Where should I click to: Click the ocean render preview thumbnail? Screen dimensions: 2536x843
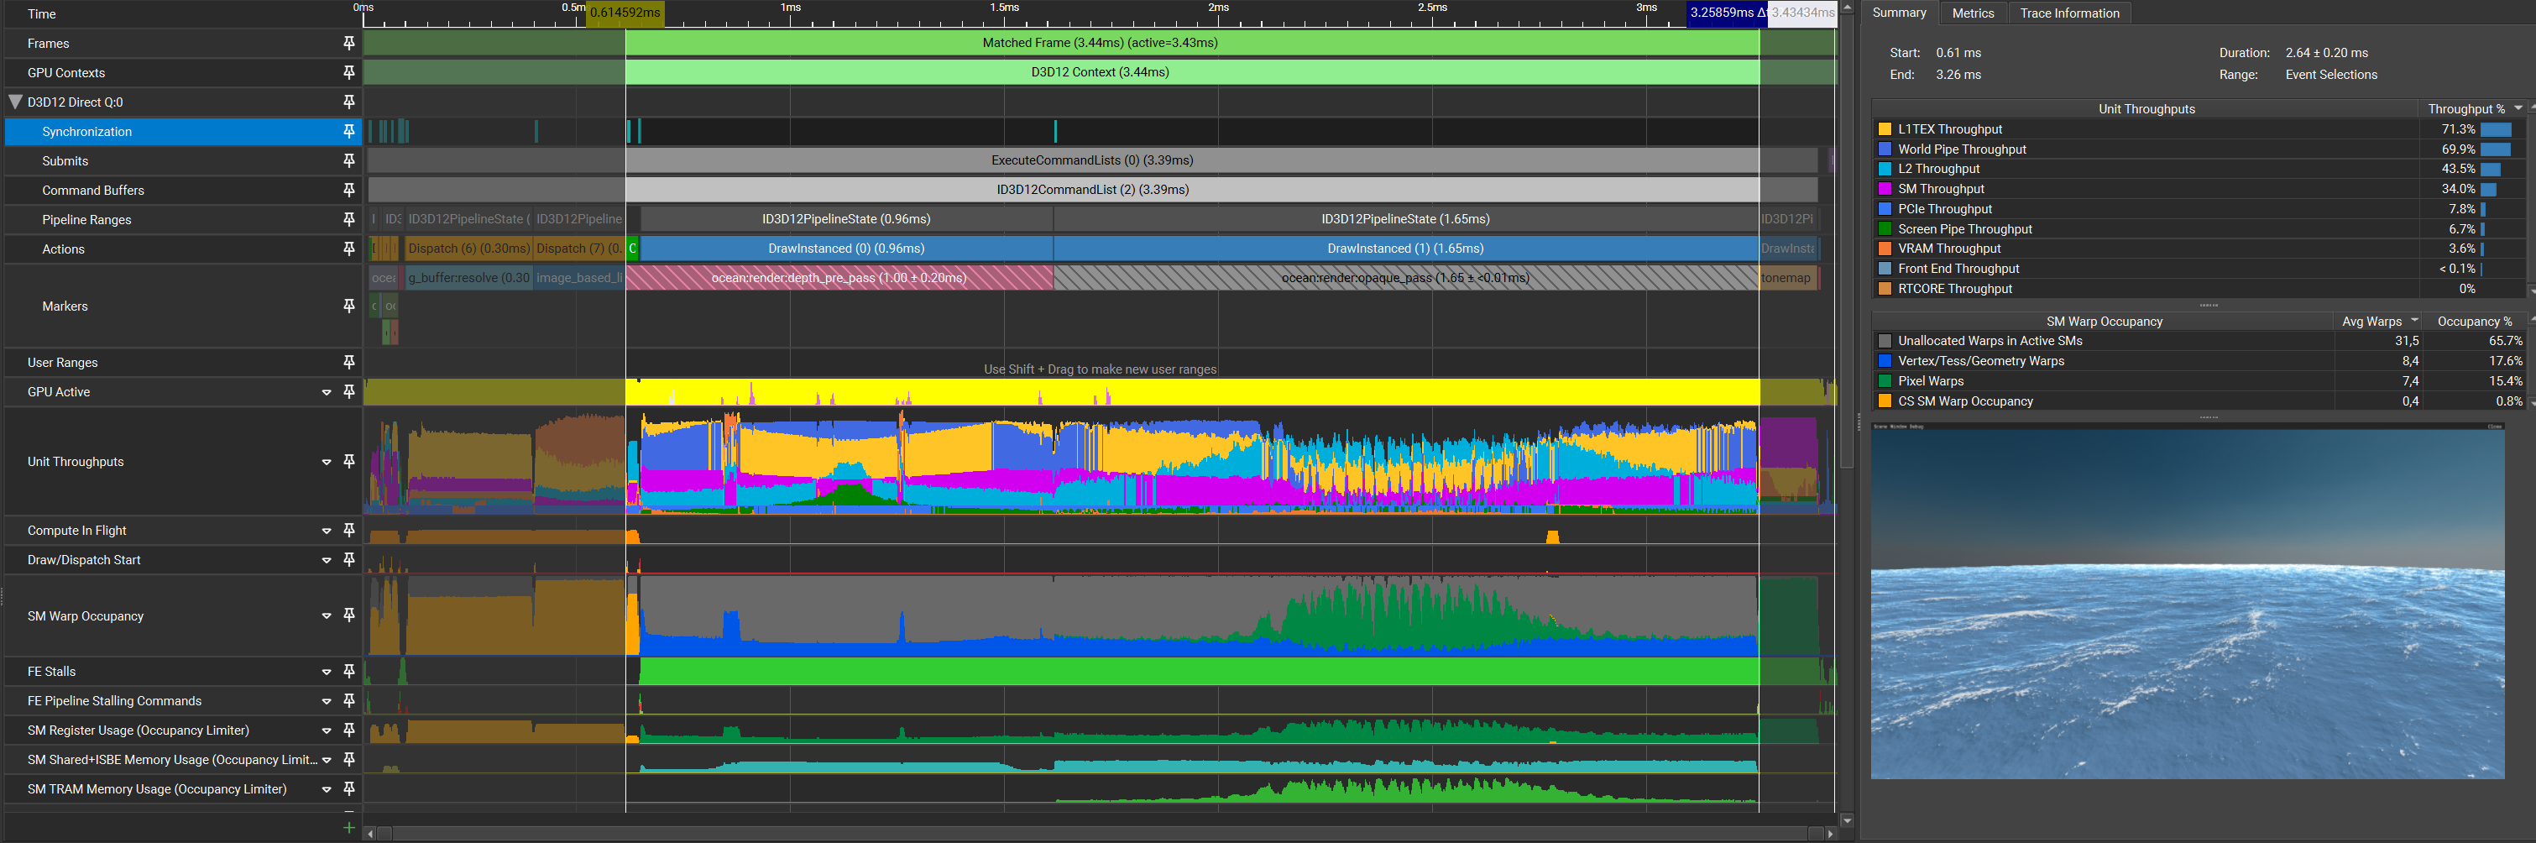pos(2187,602)
